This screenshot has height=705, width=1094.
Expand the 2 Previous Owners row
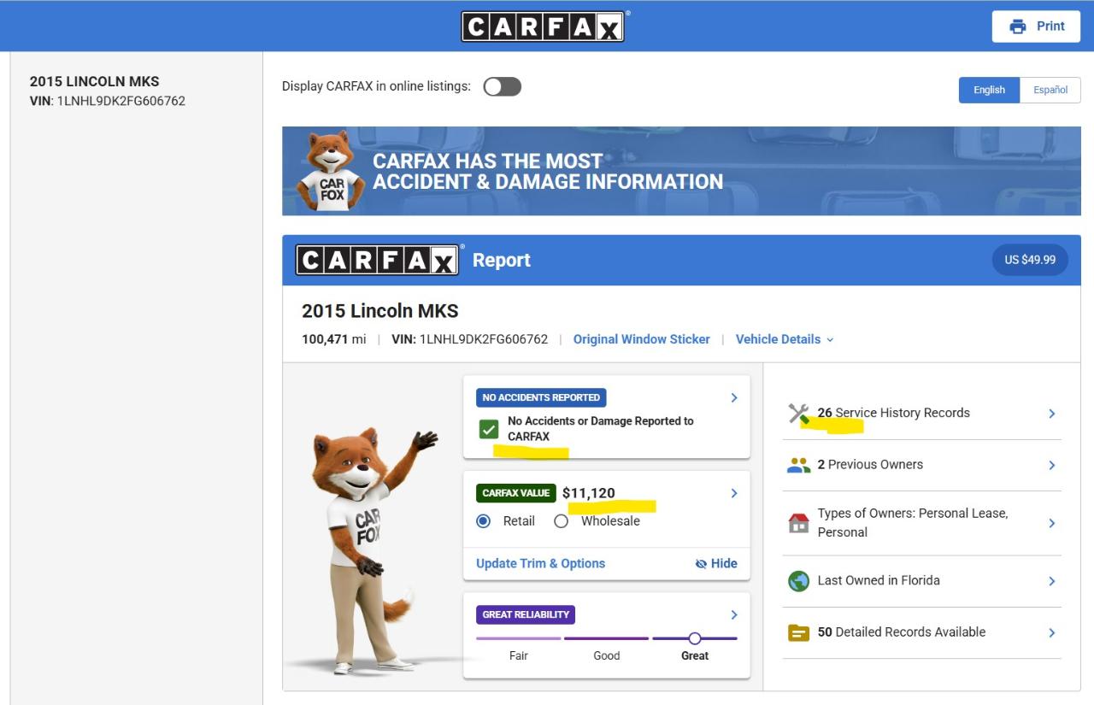coord(922,465)
